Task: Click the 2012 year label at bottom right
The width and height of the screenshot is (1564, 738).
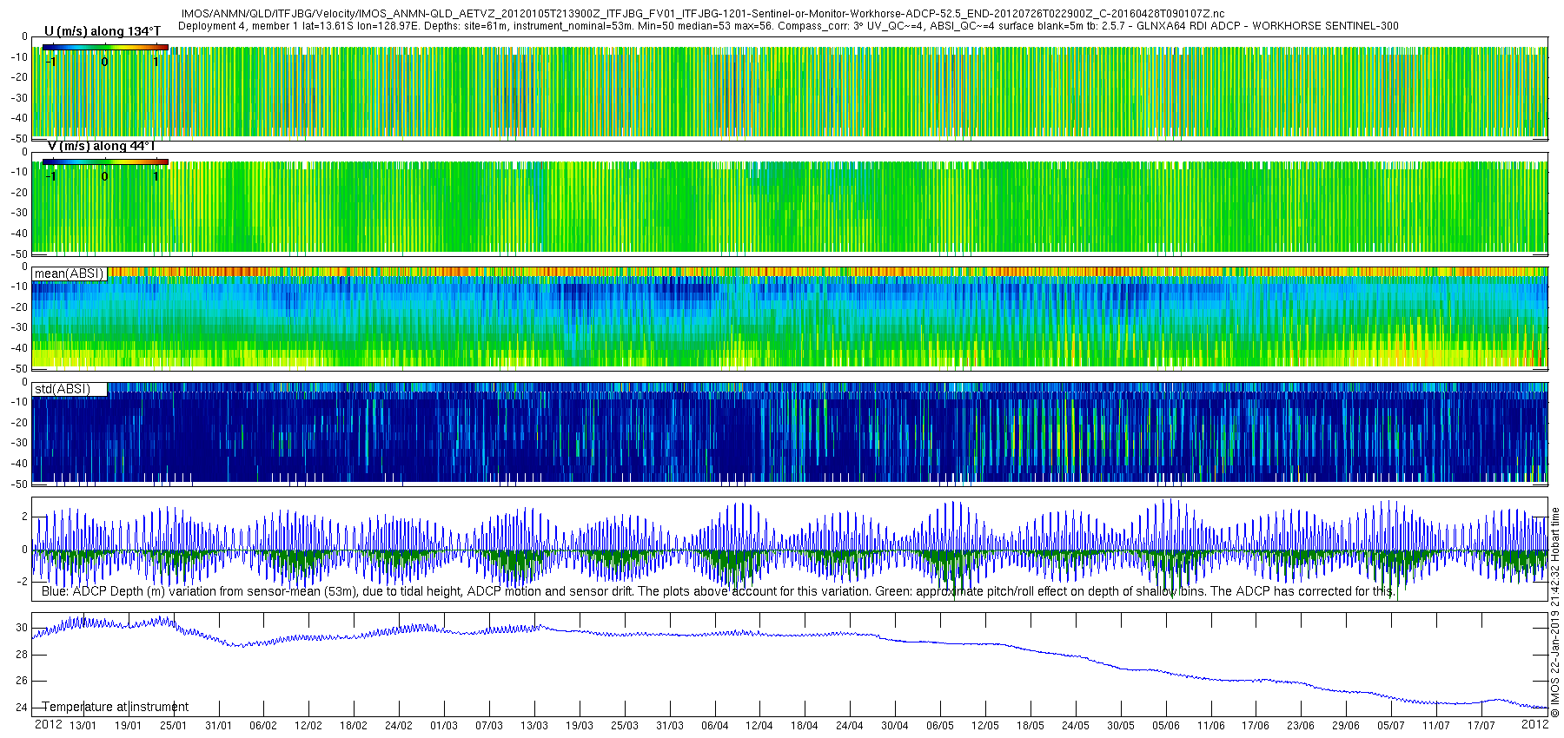Action: (1534, 724)
